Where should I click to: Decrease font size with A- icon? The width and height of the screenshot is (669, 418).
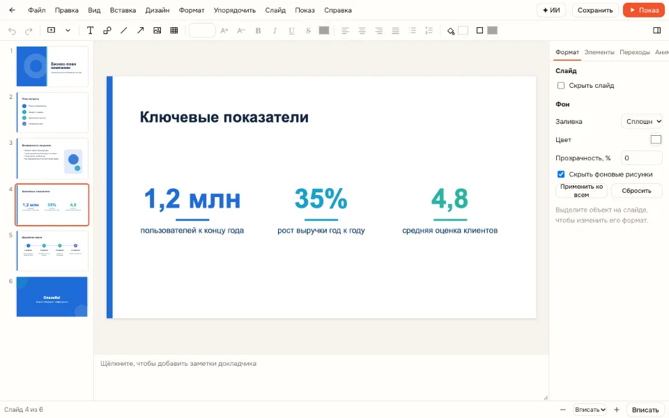pos(241,30)
